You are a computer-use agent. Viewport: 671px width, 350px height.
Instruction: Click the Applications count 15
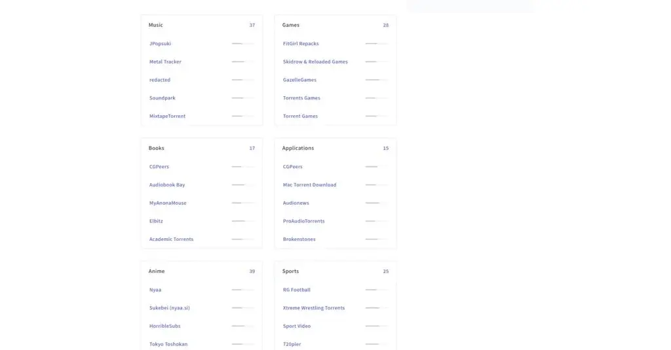point(385,149)
